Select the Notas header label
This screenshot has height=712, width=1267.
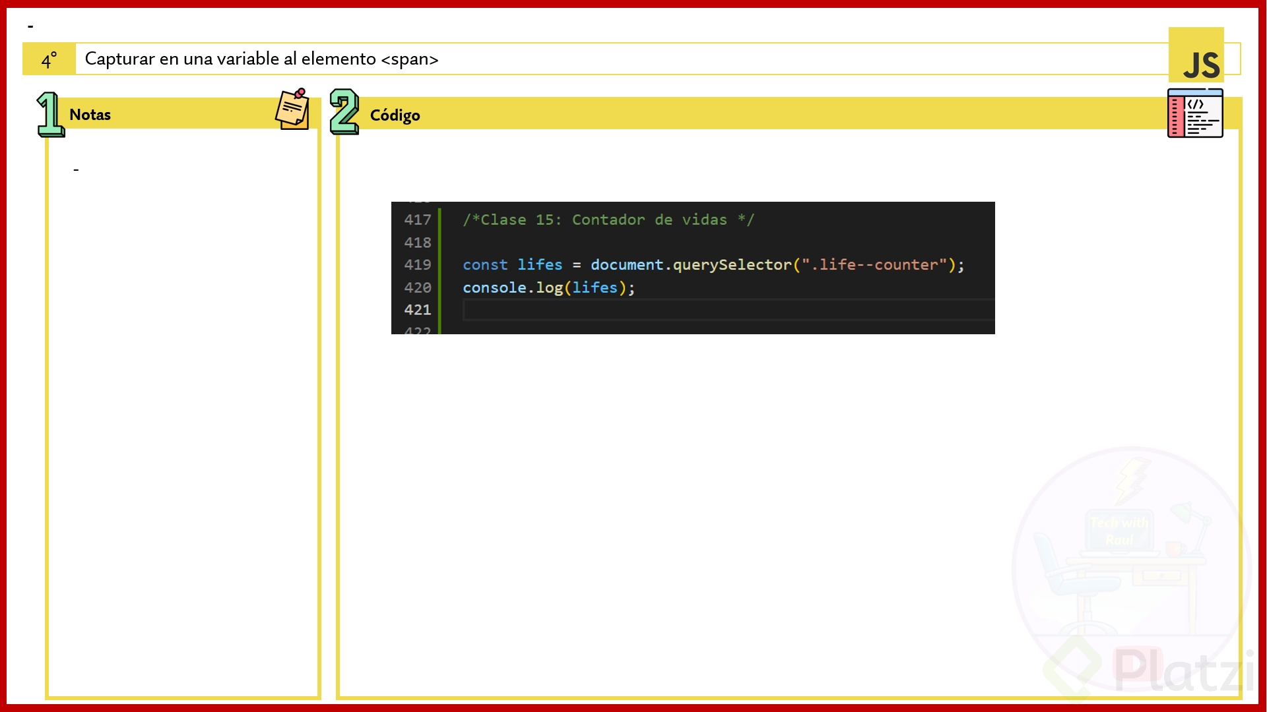(x=90, y=115)
